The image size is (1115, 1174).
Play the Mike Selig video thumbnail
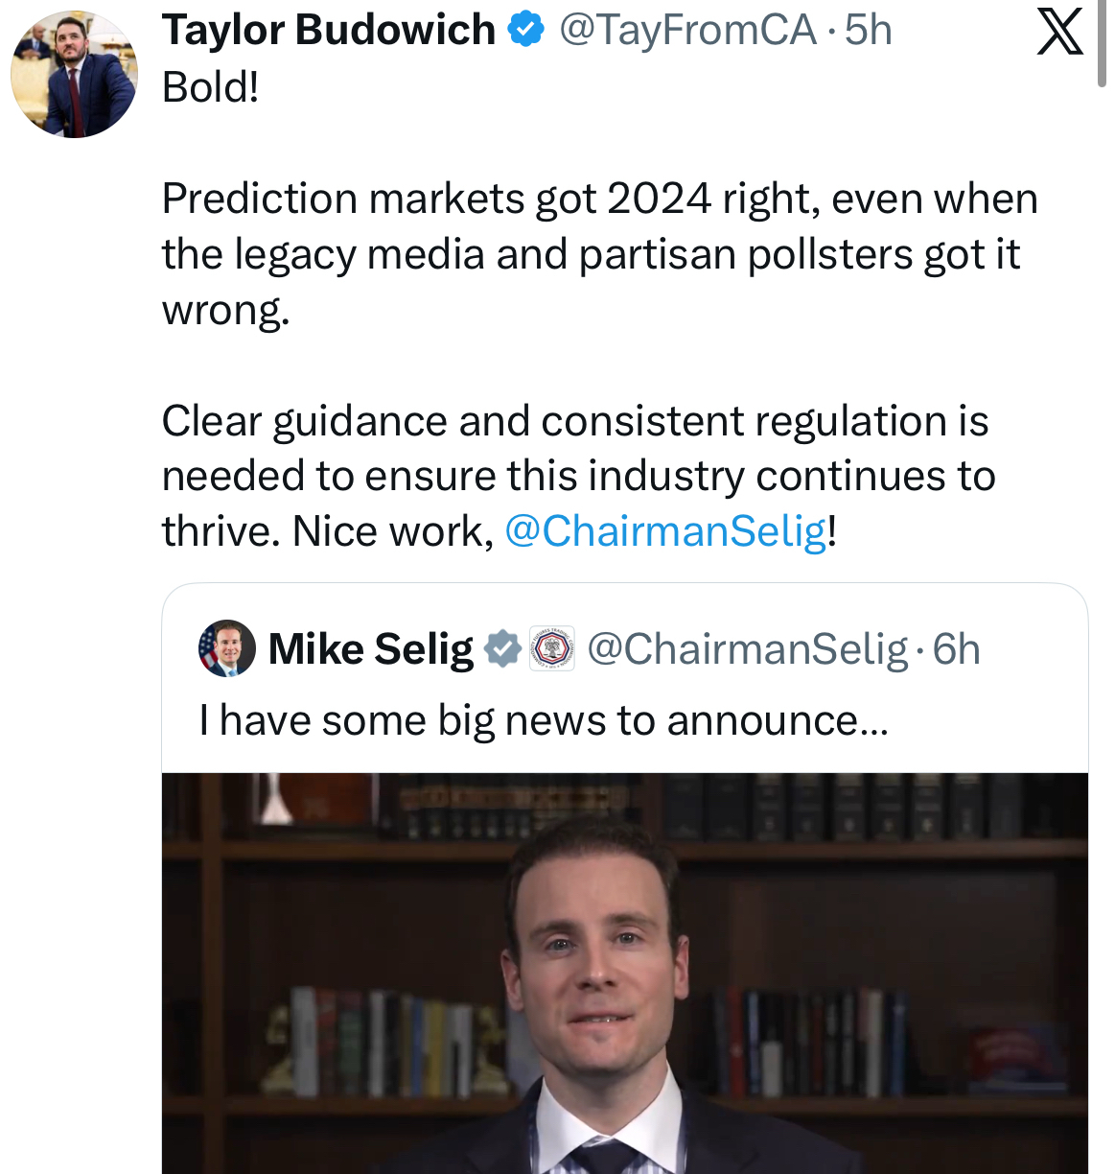(624, 973)
